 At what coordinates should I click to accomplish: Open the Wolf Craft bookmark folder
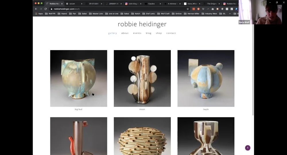tap(163, 14)
